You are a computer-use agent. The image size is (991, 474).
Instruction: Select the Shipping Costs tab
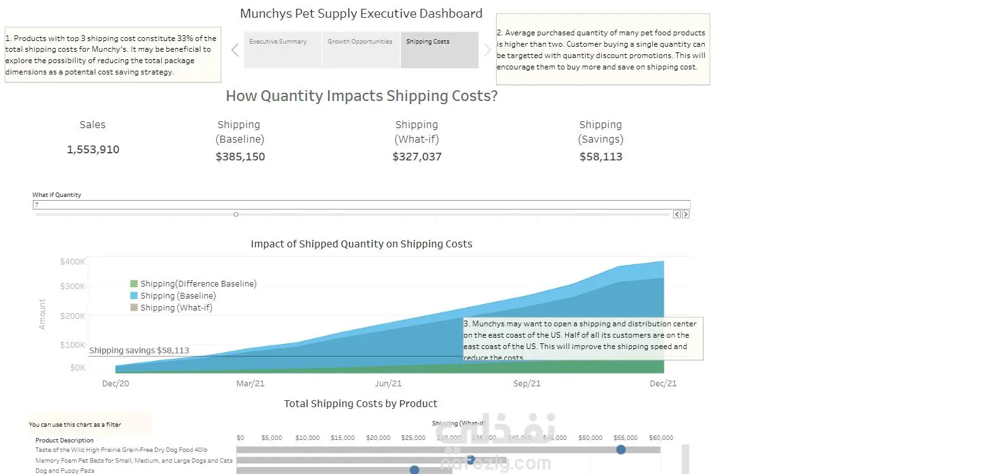click(439, 50)
